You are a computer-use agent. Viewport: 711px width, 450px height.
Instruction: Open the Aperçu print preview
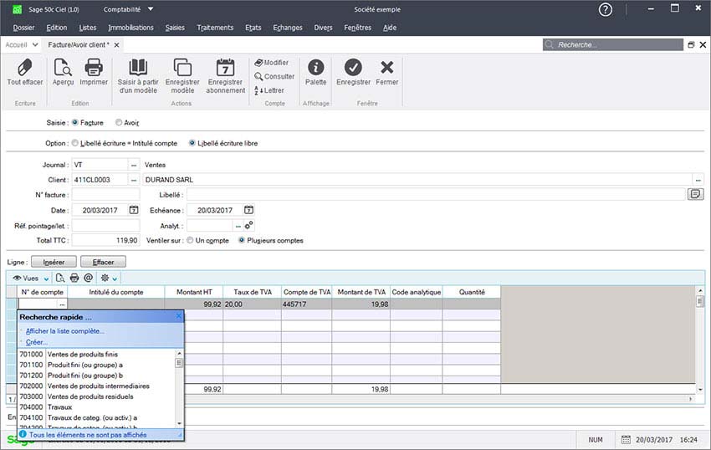tap(63, 69)
